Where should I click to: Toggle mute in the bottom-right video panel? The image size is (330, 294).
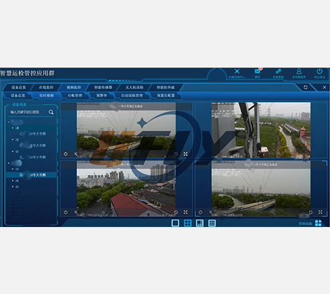click(211, 212)
